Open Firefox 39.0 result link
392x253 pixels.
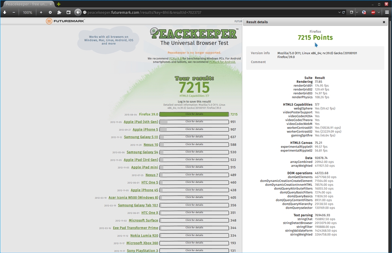point(149,114)
